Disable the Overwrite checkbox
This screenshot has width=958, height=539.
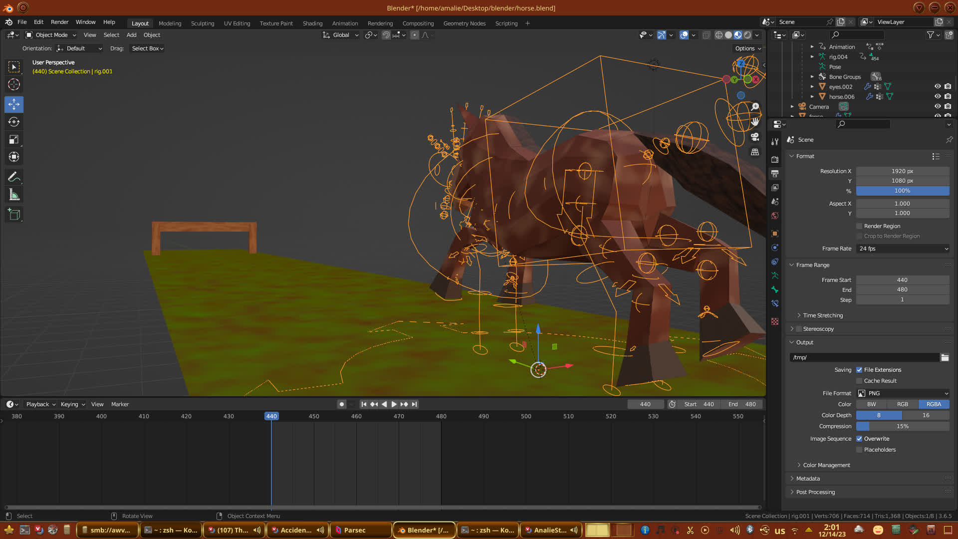coord(859,439)
